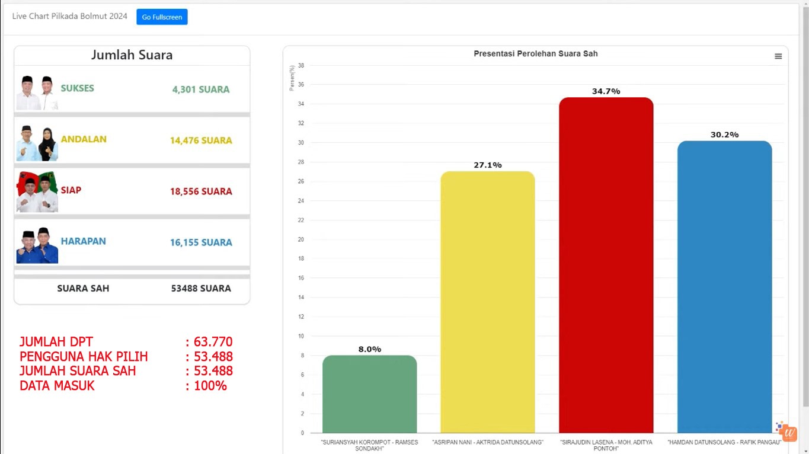Click the page's vertical scrollbar
The height and width of the screenshot is (454, 809).
point(804,207)
